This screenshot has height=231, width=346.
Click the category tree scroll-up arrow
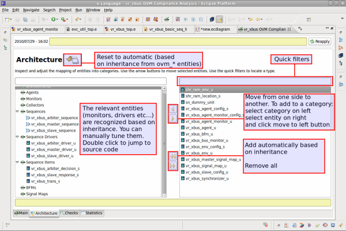tap(164, 88)
